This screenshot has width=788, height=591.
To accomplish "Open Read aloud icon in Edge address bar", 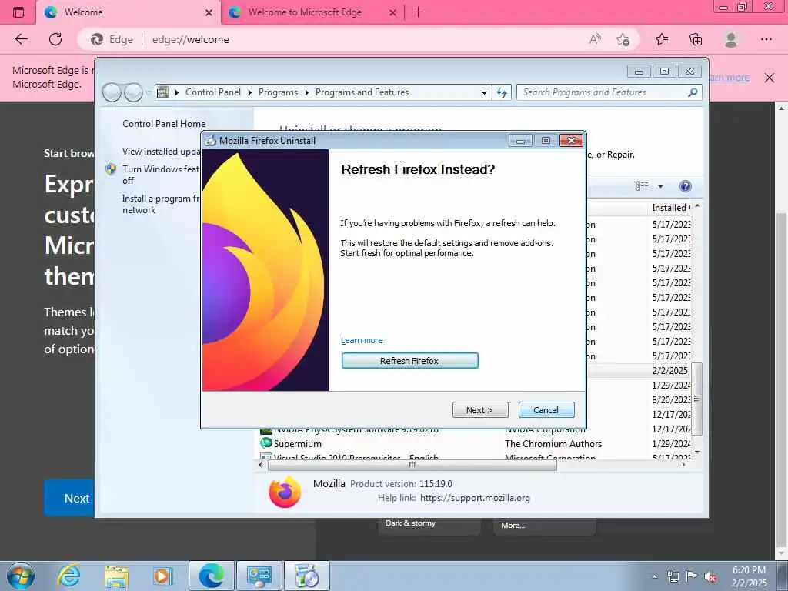I will click(595, 39).
